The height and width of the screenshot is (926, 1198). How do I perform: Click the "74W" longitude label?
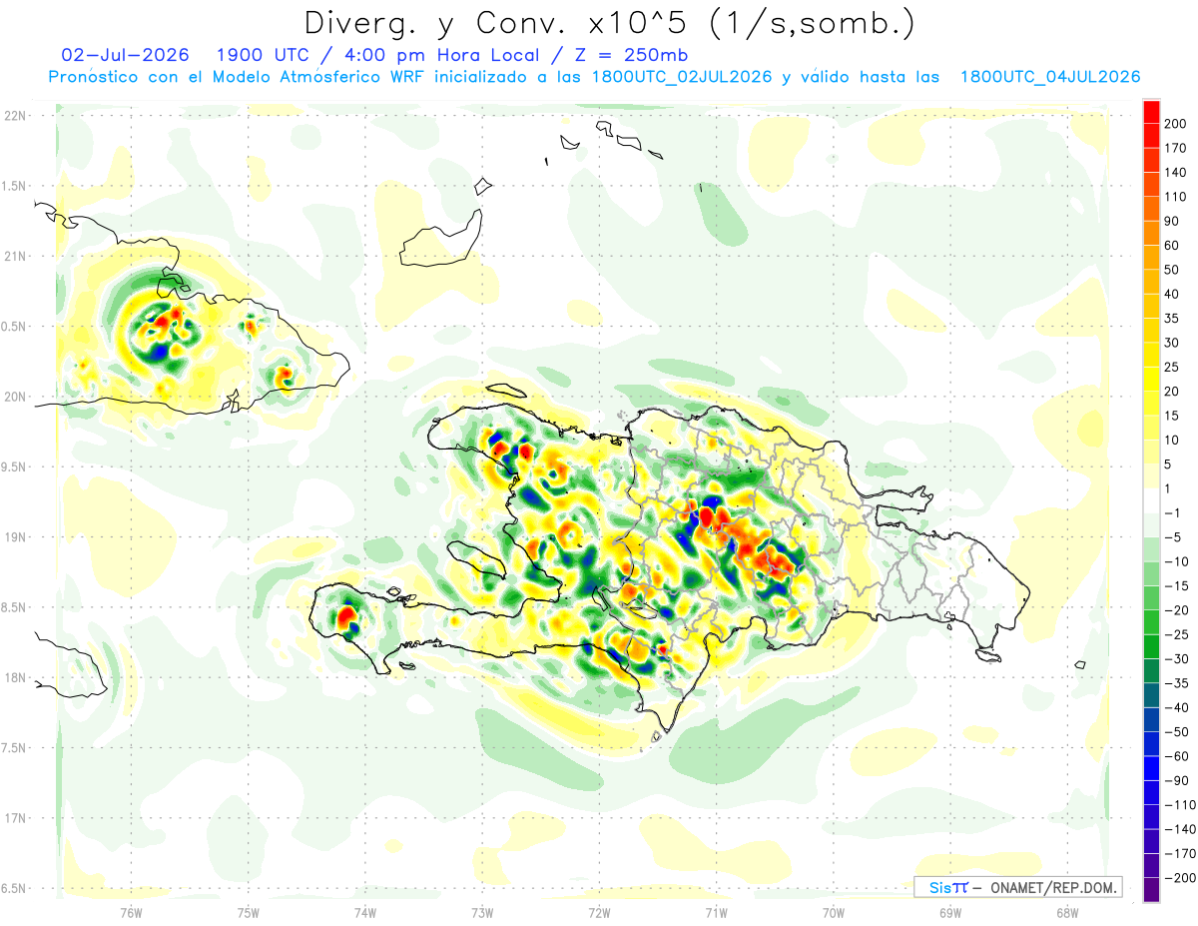pos(365,912)
